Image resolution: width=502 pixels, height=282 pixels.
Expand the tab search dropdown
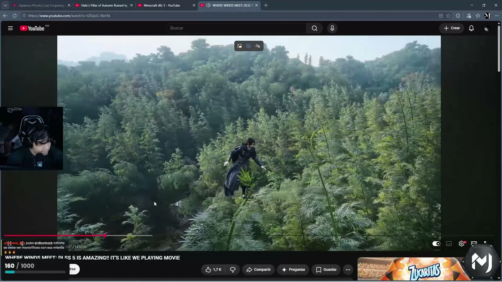click(5, 5)
